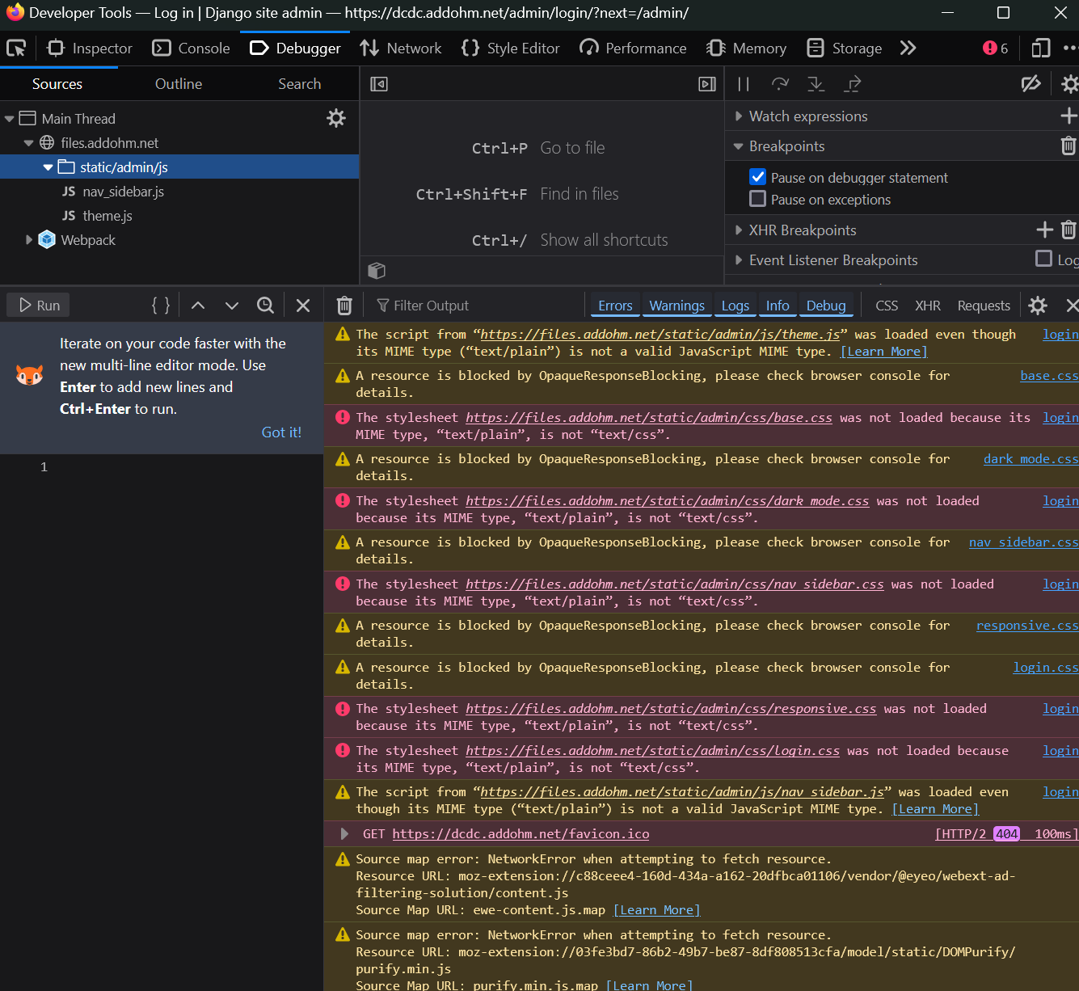The height and width of the screenshot is (991, 1079).
Task: Go to next expression in history
Action: click(232, 305)
